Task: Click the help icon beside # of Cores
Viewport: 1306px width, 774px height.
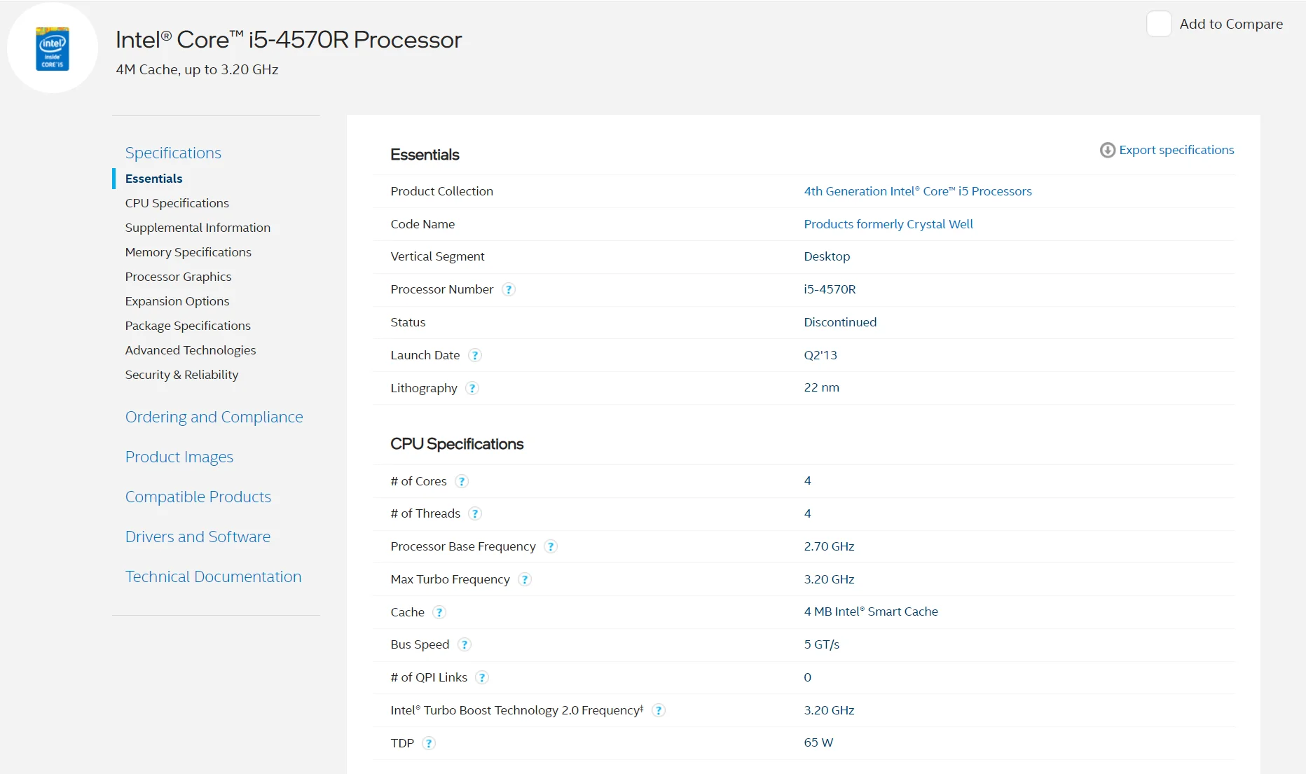Action: [x=462, y=481]
